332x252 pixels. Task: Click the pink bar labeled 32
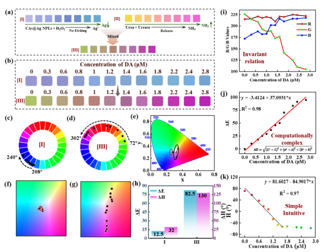171,232
